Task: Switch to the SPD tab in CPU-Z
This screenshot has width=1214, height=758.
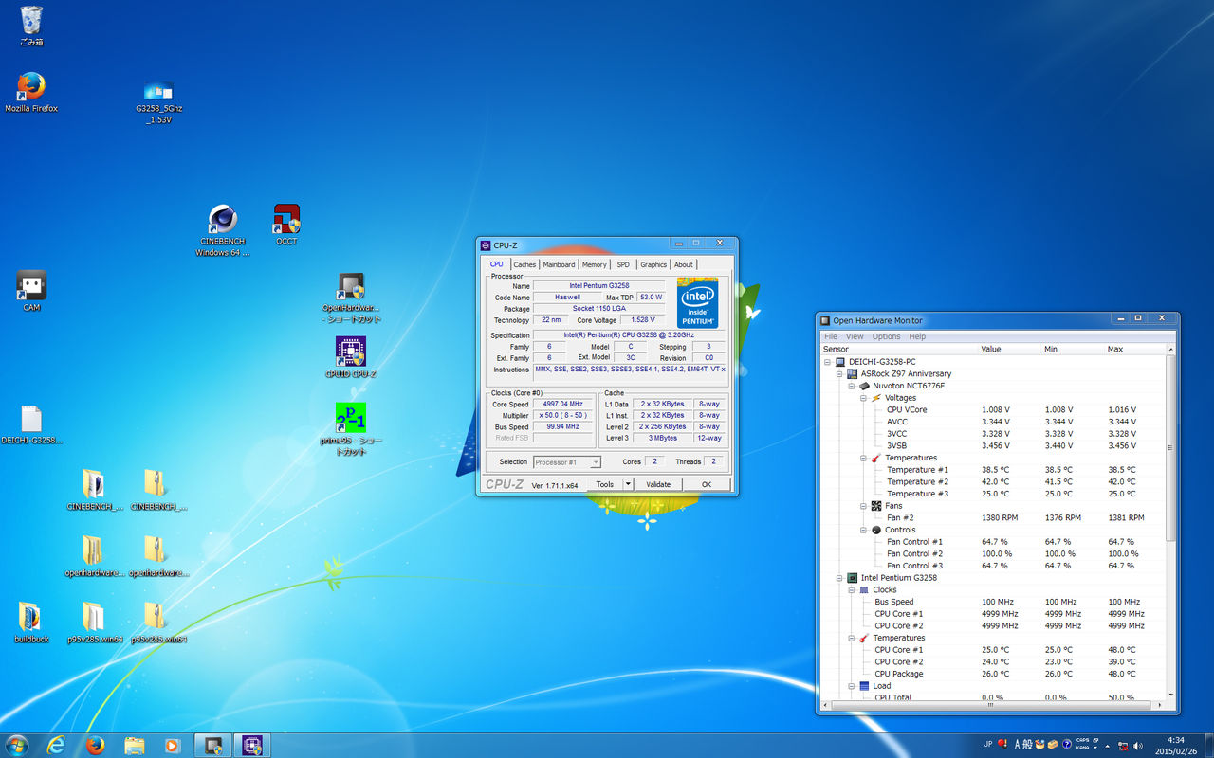Action: (x=622, y=265)
